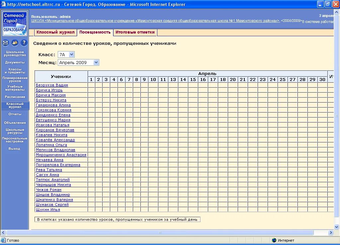Open student Сакун Анна

(47, 175)
